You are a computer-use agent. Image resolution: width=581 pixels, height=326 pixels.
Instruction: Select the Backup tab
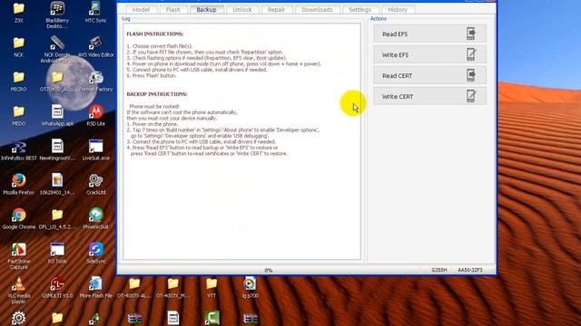(x=206, y=10)
